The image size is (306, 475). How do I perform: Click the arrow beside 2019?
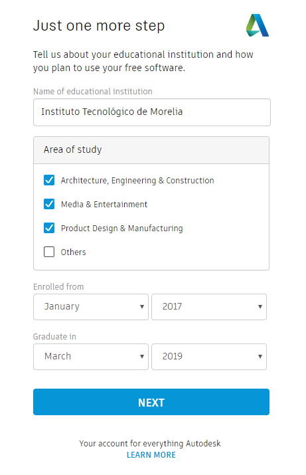(x=260, y=357)
